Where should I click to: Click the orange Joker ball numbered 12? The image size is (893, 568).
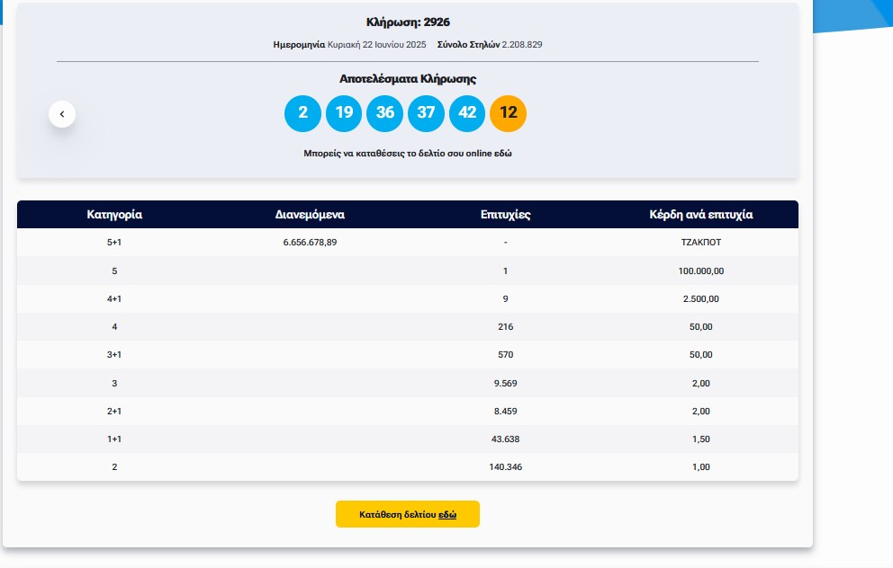(508, 113)
